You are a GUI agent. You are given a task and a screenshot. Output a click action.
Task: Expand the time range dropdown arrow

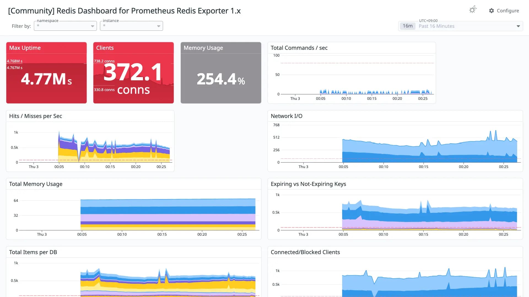click(x=518, y=26)
